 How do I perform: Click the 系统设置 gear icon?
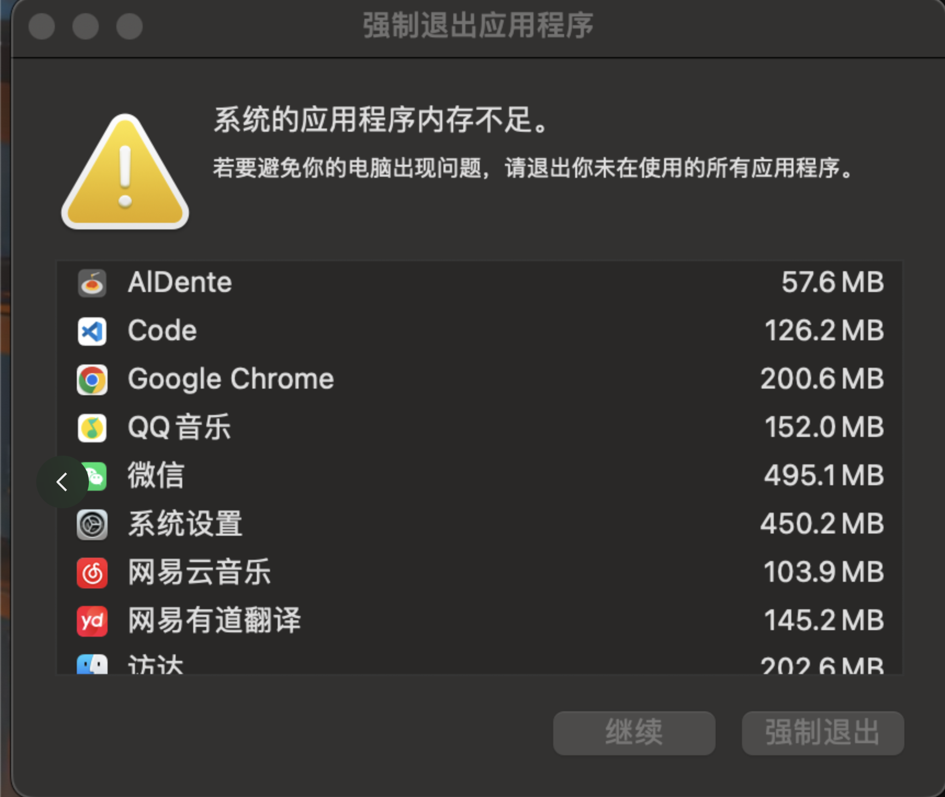92,525
